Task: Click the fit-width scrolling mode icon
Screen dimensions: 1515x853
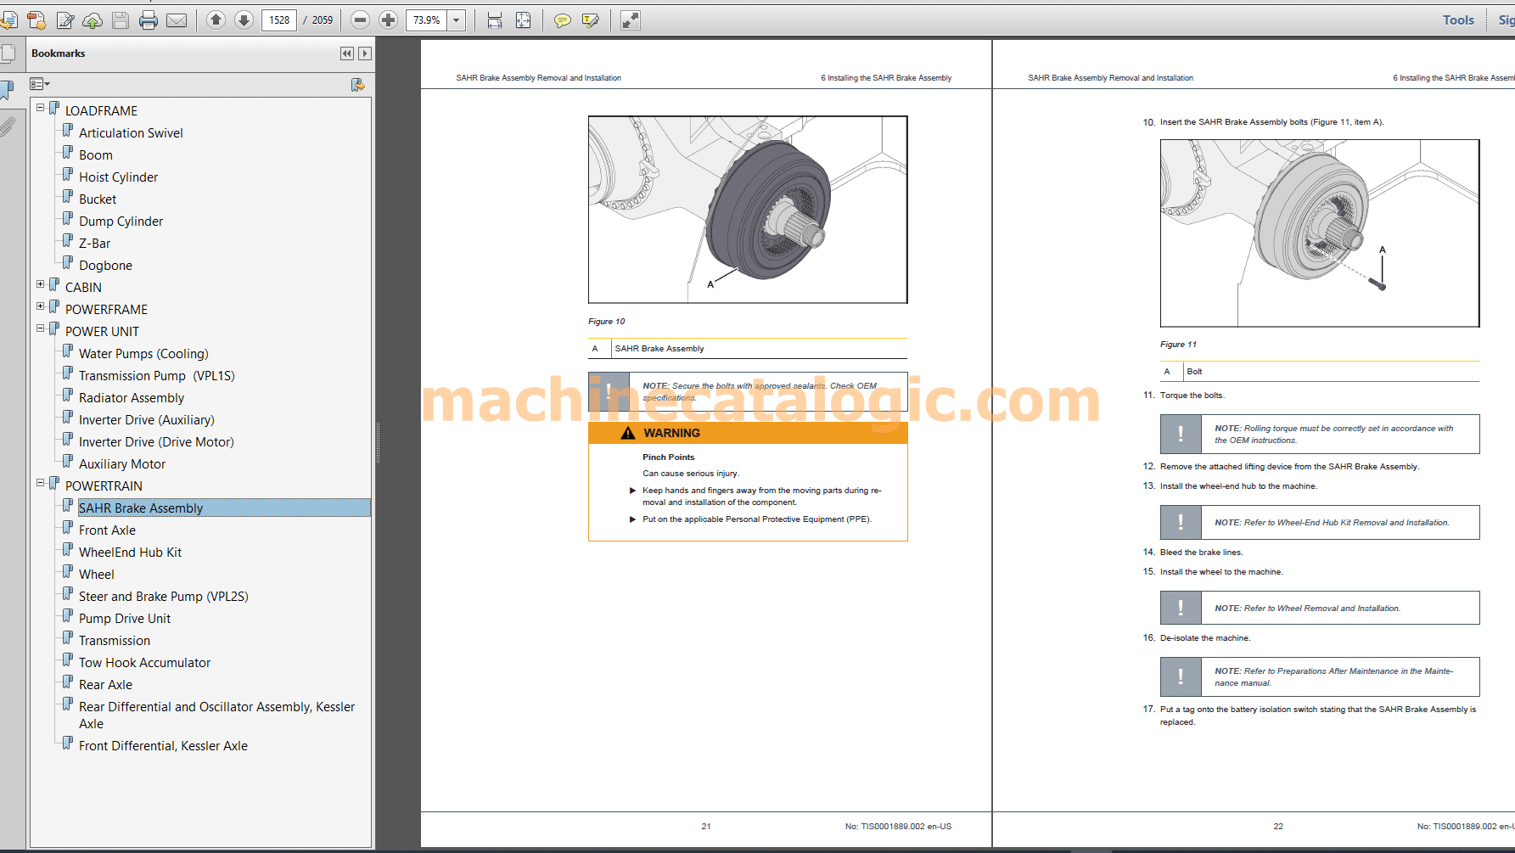Action: pos(495,20)
